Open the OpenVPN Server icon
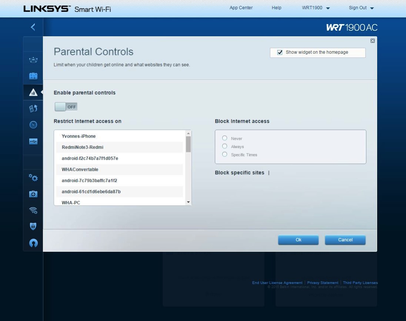Viewport: 406px width, 321px height. tap(33, 243)
